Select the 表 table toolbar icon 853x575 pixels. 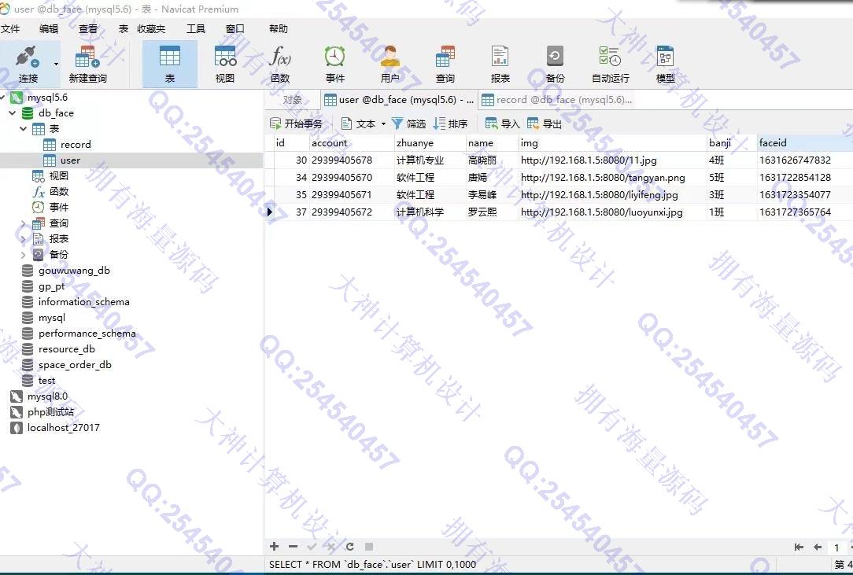click(170, 64)
